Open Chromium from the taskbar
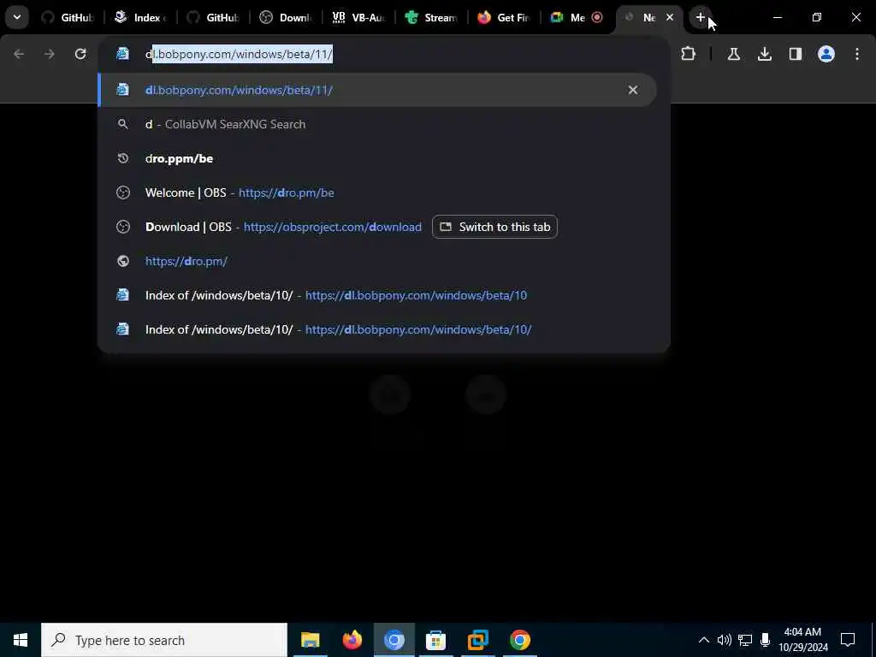 [394, 640]
